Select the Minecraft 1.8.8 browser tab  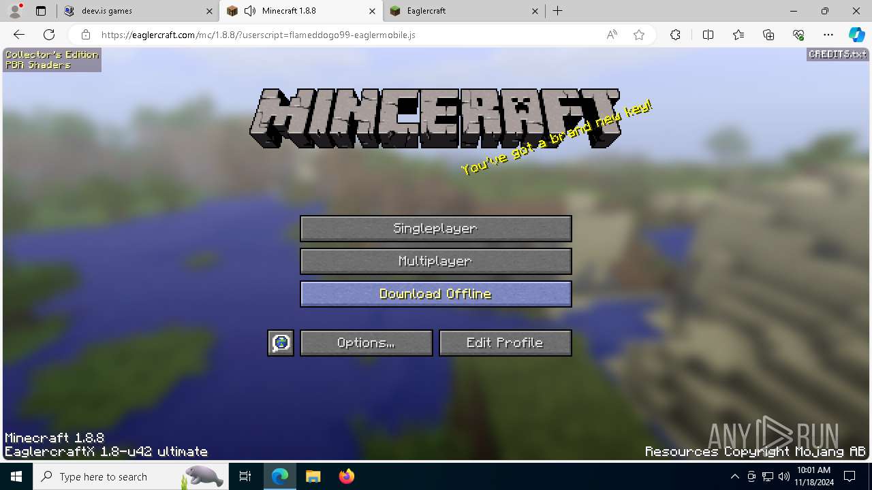pos(300,11)
